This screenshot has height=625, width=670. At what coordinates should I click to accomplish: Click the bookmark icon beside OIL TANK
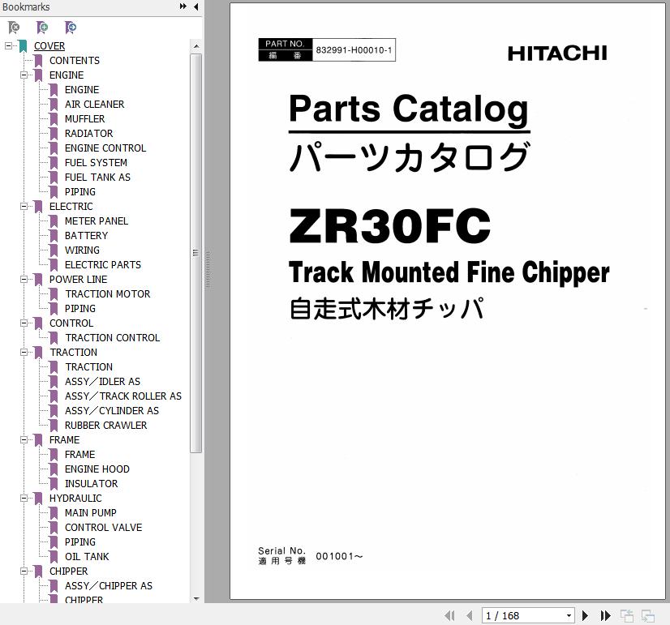54,557
